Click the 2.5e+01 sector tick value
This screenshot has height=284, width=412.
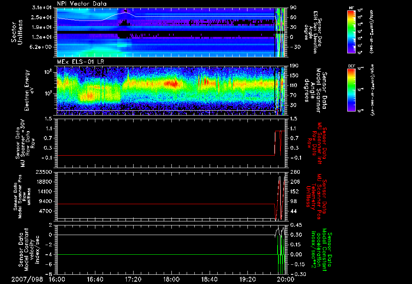click(42, 18)
